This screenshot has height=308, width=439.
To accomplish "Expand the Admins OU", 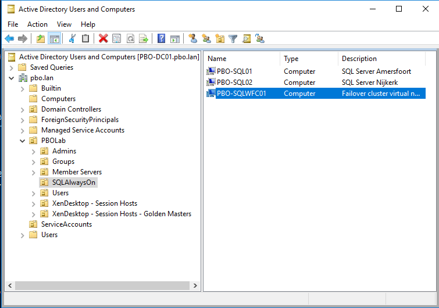I will [33, 152].
